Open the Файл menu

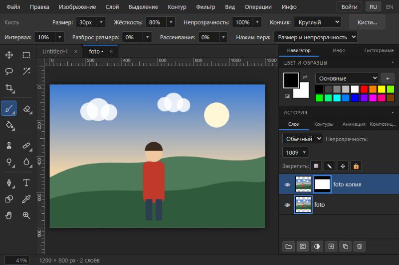pos(13,7)
